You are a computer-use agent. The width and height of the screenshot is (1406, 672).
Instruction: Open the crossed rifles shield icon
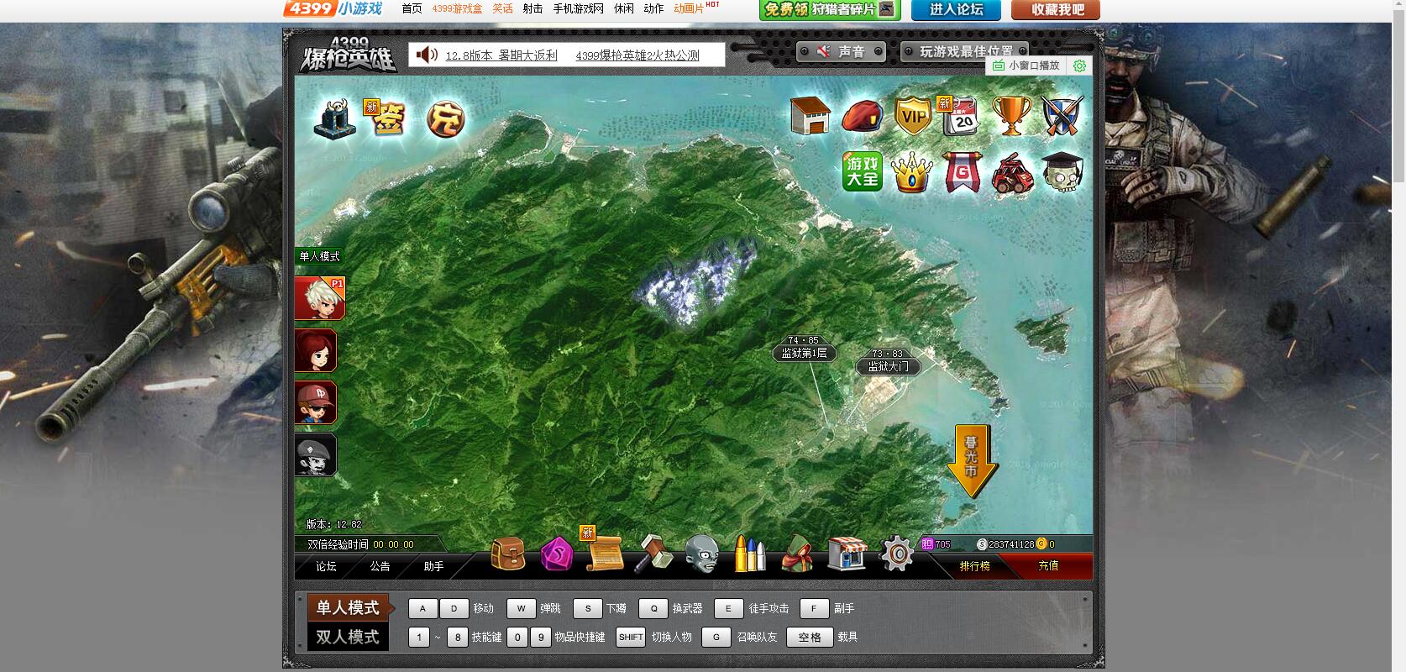point(1062,115)
